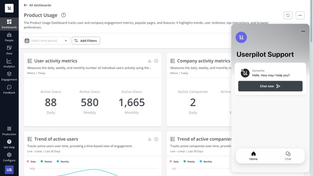Image resolution: width=313 pixels, height=176 pixels.
Task: Click the Product Usage help question icon
Action: point(63,15)
